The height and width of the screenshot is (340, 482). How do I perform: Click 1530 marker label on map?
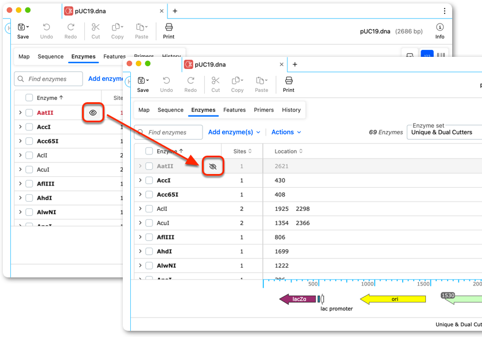coord(448,295)
